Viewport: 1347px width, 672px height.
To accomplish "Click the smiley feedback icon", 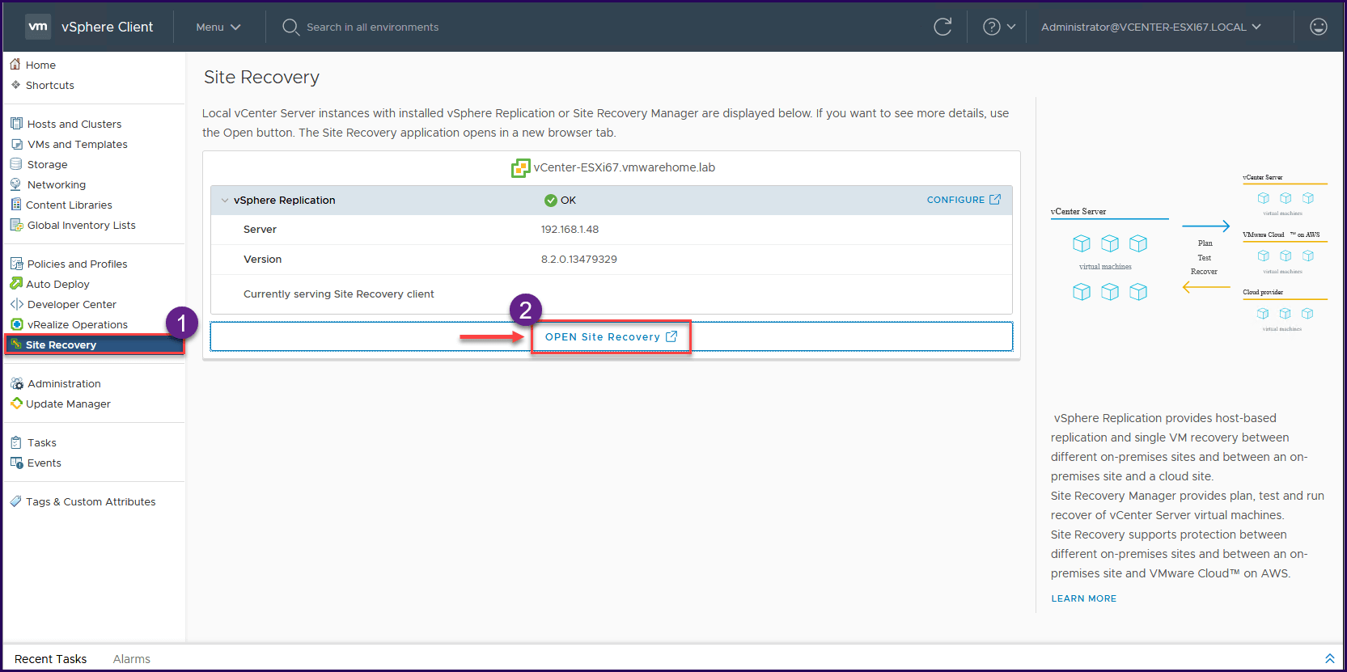I will (x=1319, y=27).
